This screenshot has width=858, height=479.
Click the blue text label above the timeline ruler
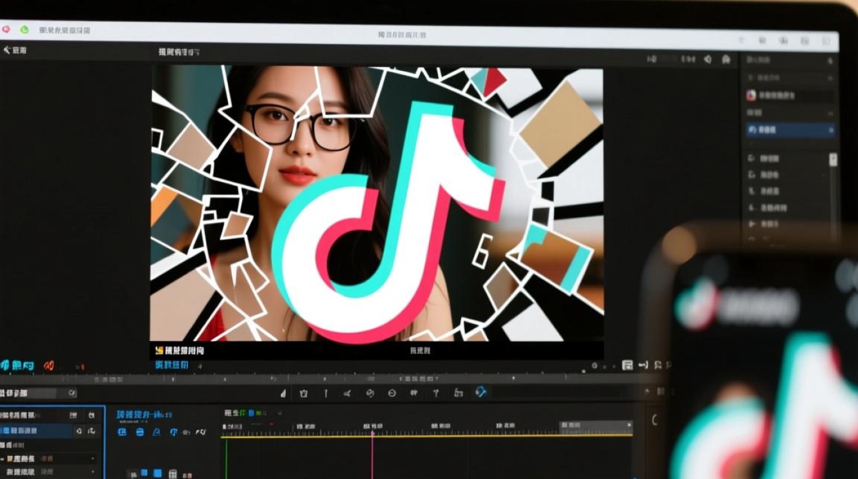point(172,365)
